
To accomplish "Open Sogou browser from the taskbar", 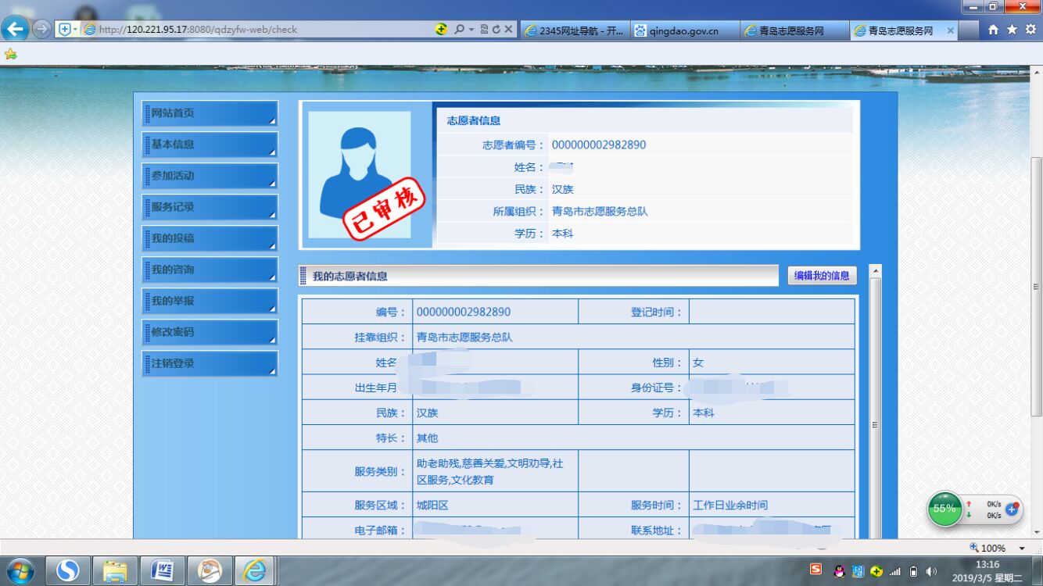I will point(68,570).
